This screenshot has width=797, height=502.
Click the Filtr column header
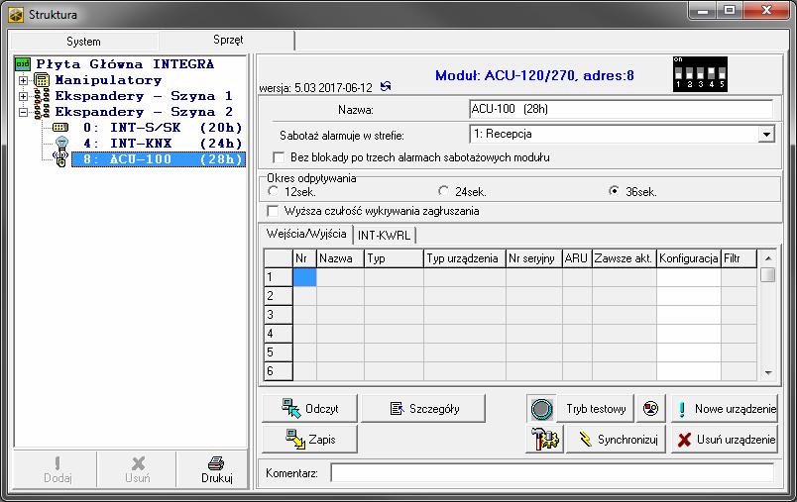click(x=740, y=258)
